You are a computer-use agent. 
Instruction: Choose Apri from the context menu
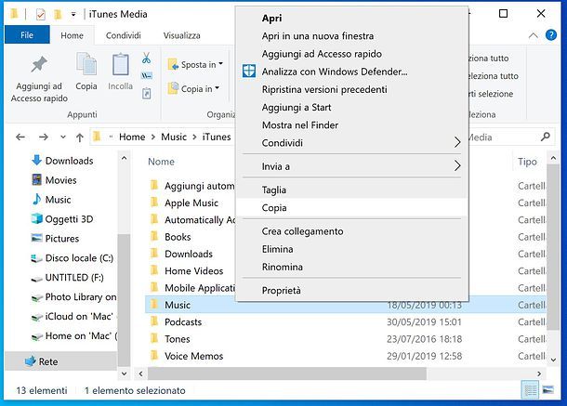[352, 18]
